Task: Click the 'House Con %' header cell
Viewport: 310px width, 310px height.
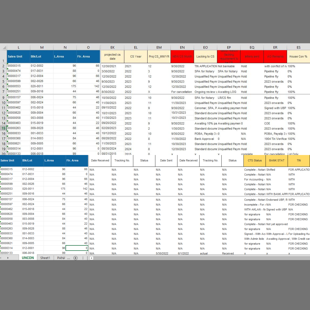Action: click(x=298, y=57)
